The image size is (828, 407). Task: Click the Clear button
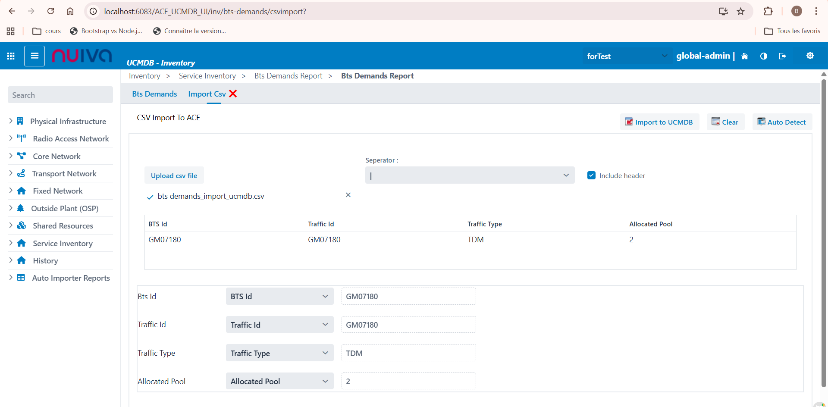click(x=725, y=122)
